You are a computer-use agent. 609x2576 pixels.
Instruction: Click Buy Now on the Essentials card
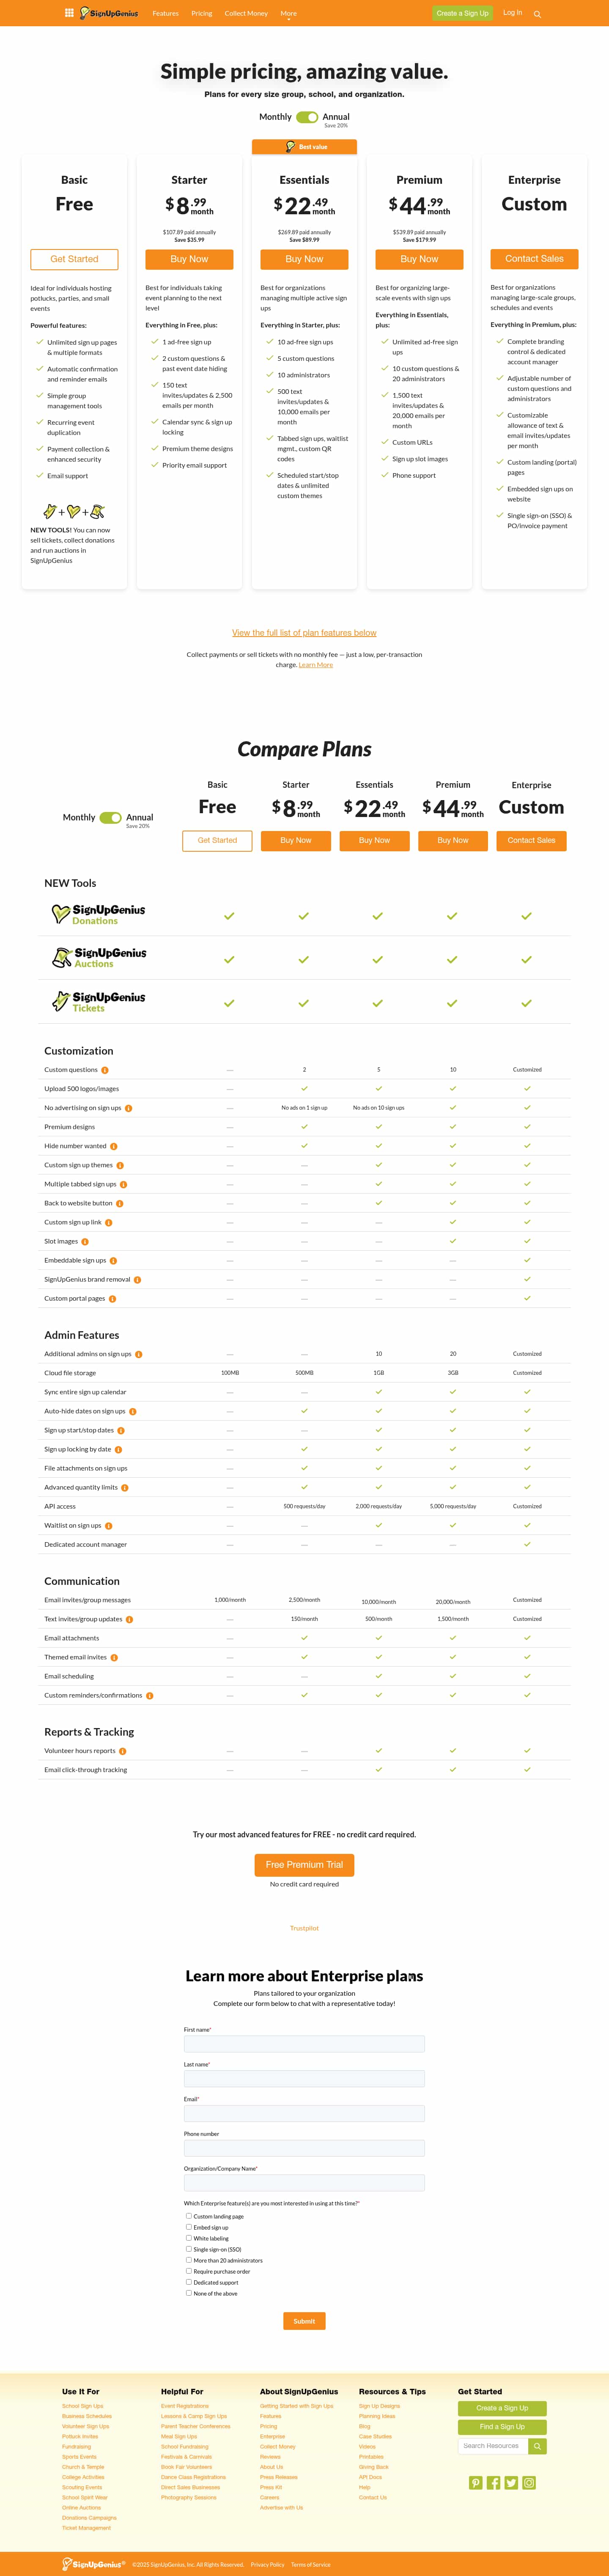click(x=304, y=259)
